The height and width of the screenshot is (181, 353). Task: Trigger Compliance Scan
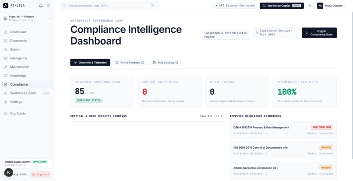[319, 33]
